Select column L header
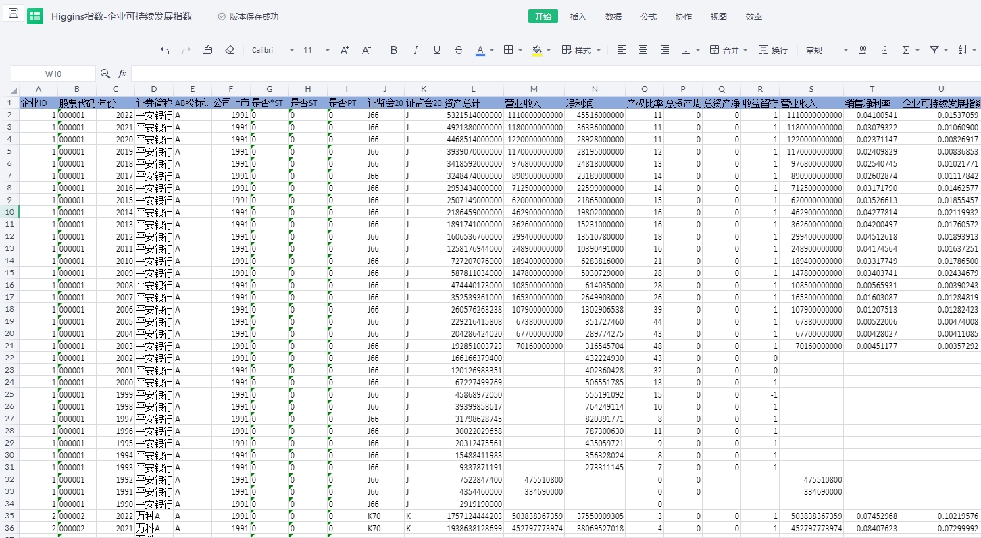Image resolution: width=981 pixels, height=538 pixels. (473, 89)
